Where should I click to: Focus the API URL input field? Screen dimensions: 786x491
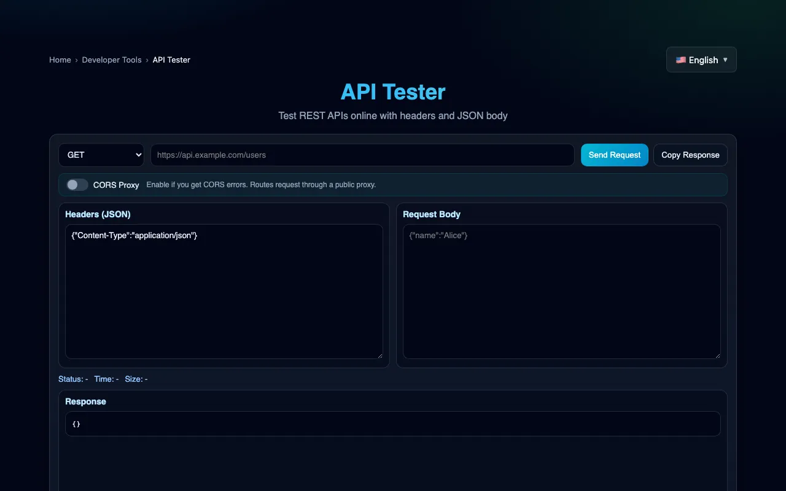click(362, 155)
